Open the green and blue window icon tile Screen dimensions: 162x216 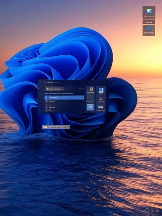(x=149, y=12)
